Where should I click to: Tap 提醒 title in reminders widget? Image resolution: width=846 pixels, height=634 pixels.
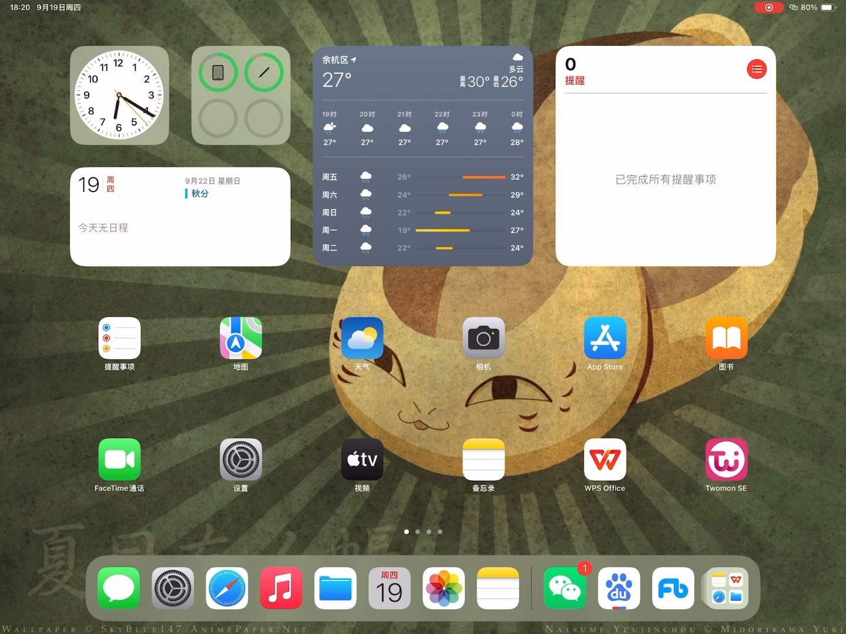575,80
